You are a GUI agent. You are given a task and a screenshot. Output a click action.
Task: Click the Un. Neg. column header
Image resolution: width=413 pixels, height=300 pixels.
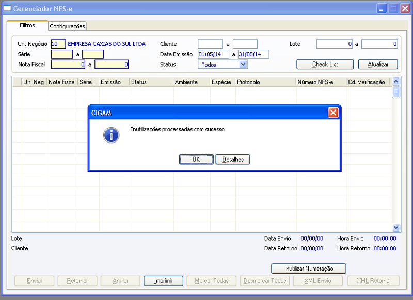pyautogui.click(x=34, y=82)
